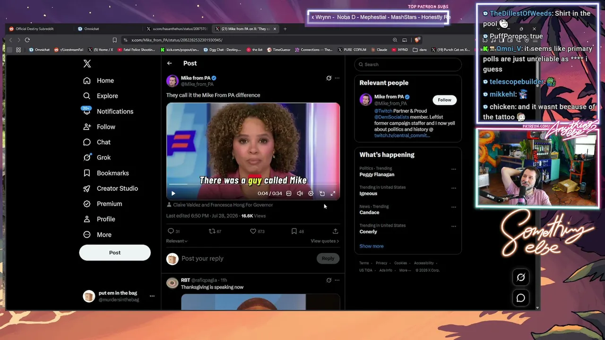Click the grey Reply button

click(x=328, y=258)
